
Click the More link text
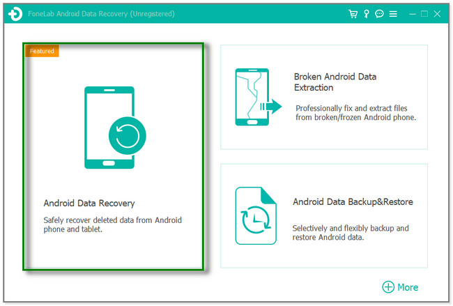408,287
